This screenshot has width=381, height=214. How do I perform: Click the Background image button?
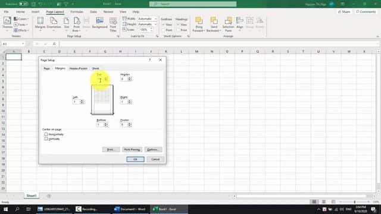click(x=99, y=23)
